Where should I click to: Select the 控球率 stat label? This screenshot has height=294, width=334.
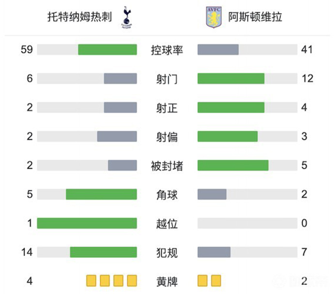pos(167,50)
